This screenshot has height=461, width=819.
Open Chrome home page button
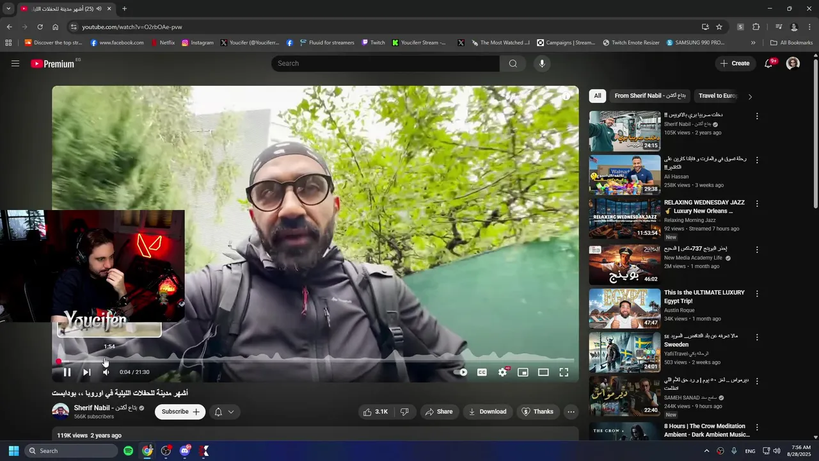[56, 27]
